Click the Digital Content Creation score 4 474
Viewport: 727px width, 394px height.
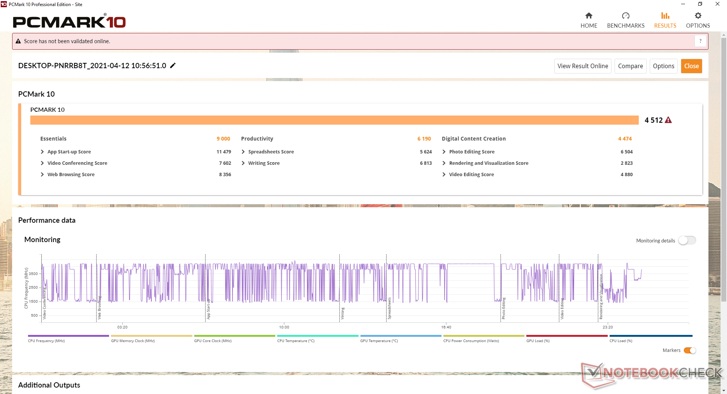tap(625, 139)
